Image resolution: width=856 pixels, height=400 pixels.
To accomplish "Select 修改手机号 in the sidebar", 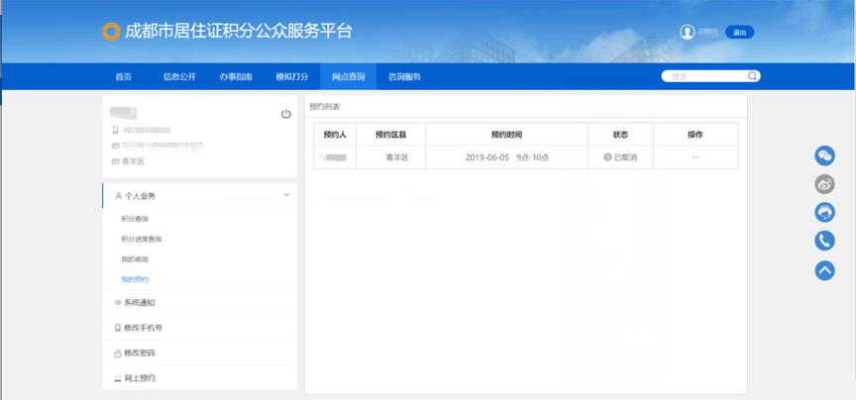I will click(143, 328).
